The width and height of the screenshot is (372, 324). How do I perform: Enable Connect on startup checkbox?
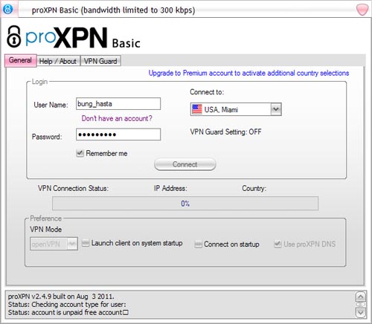[x=198, y=244]
